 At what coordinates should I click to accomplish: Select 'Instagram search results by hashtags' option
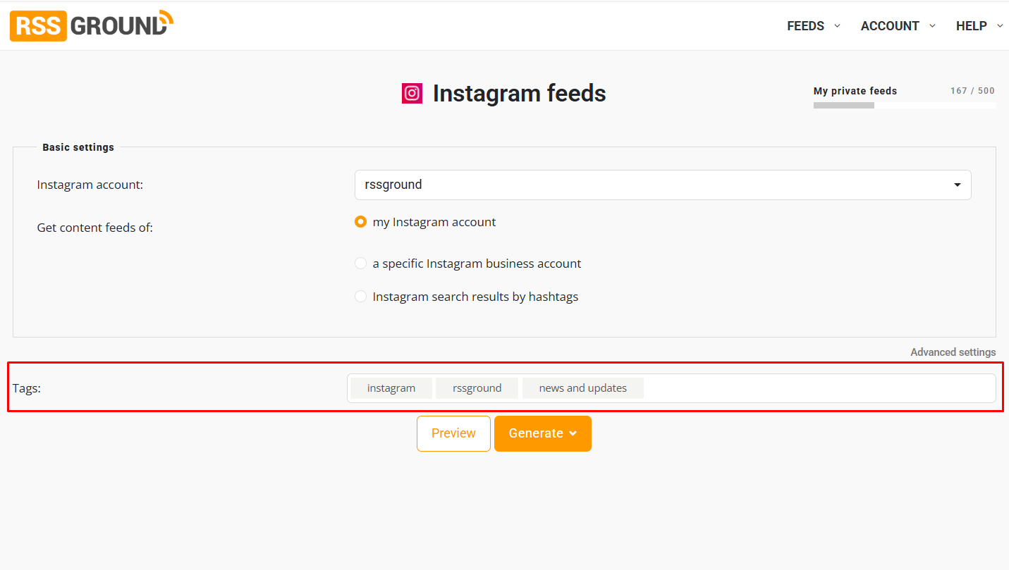coord(360,297)
